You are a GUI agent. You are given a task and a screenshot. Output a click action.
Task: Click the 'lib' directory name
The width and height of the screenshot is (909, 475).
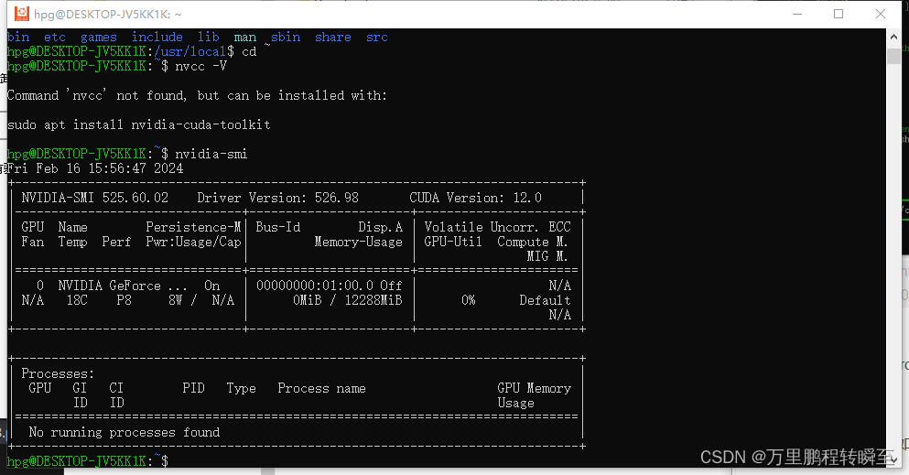(208, 38)
